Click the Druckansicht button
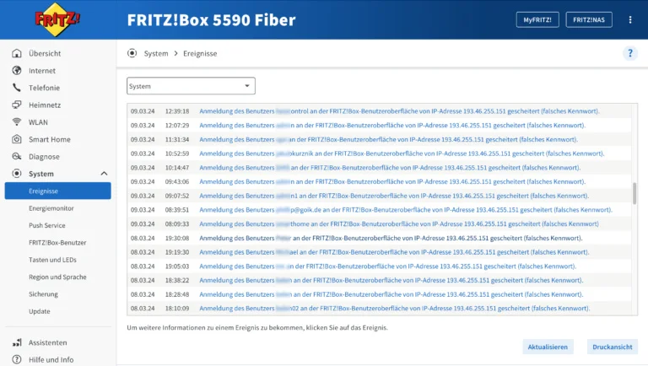Image resolution: width=648 pixels, height=366 pixels. (x=613, y=347)
